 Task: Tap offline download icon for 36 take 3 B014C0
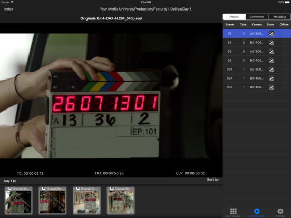(285, 60)
